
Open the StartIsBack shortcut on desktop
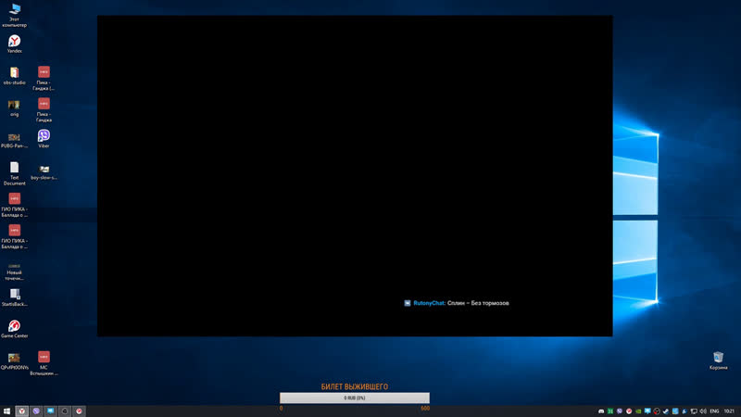click(14, 297)
